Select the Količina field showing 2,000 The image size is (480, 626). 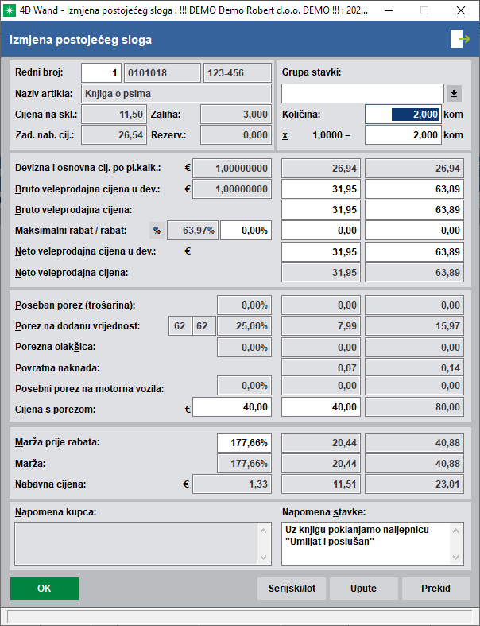[x=403, y=115]
